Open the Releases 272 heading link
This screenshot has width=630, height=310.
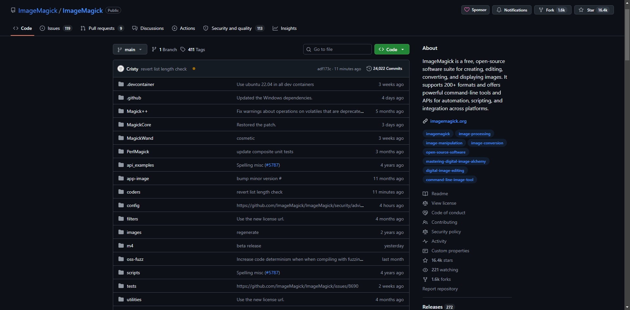[x=438, y=307]
